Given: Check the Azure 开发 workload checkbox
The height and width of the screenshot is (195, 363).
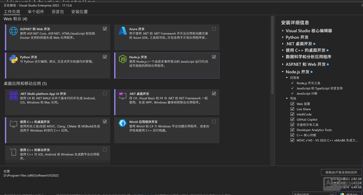Looking at the screenshot, I should coord(214,29).
